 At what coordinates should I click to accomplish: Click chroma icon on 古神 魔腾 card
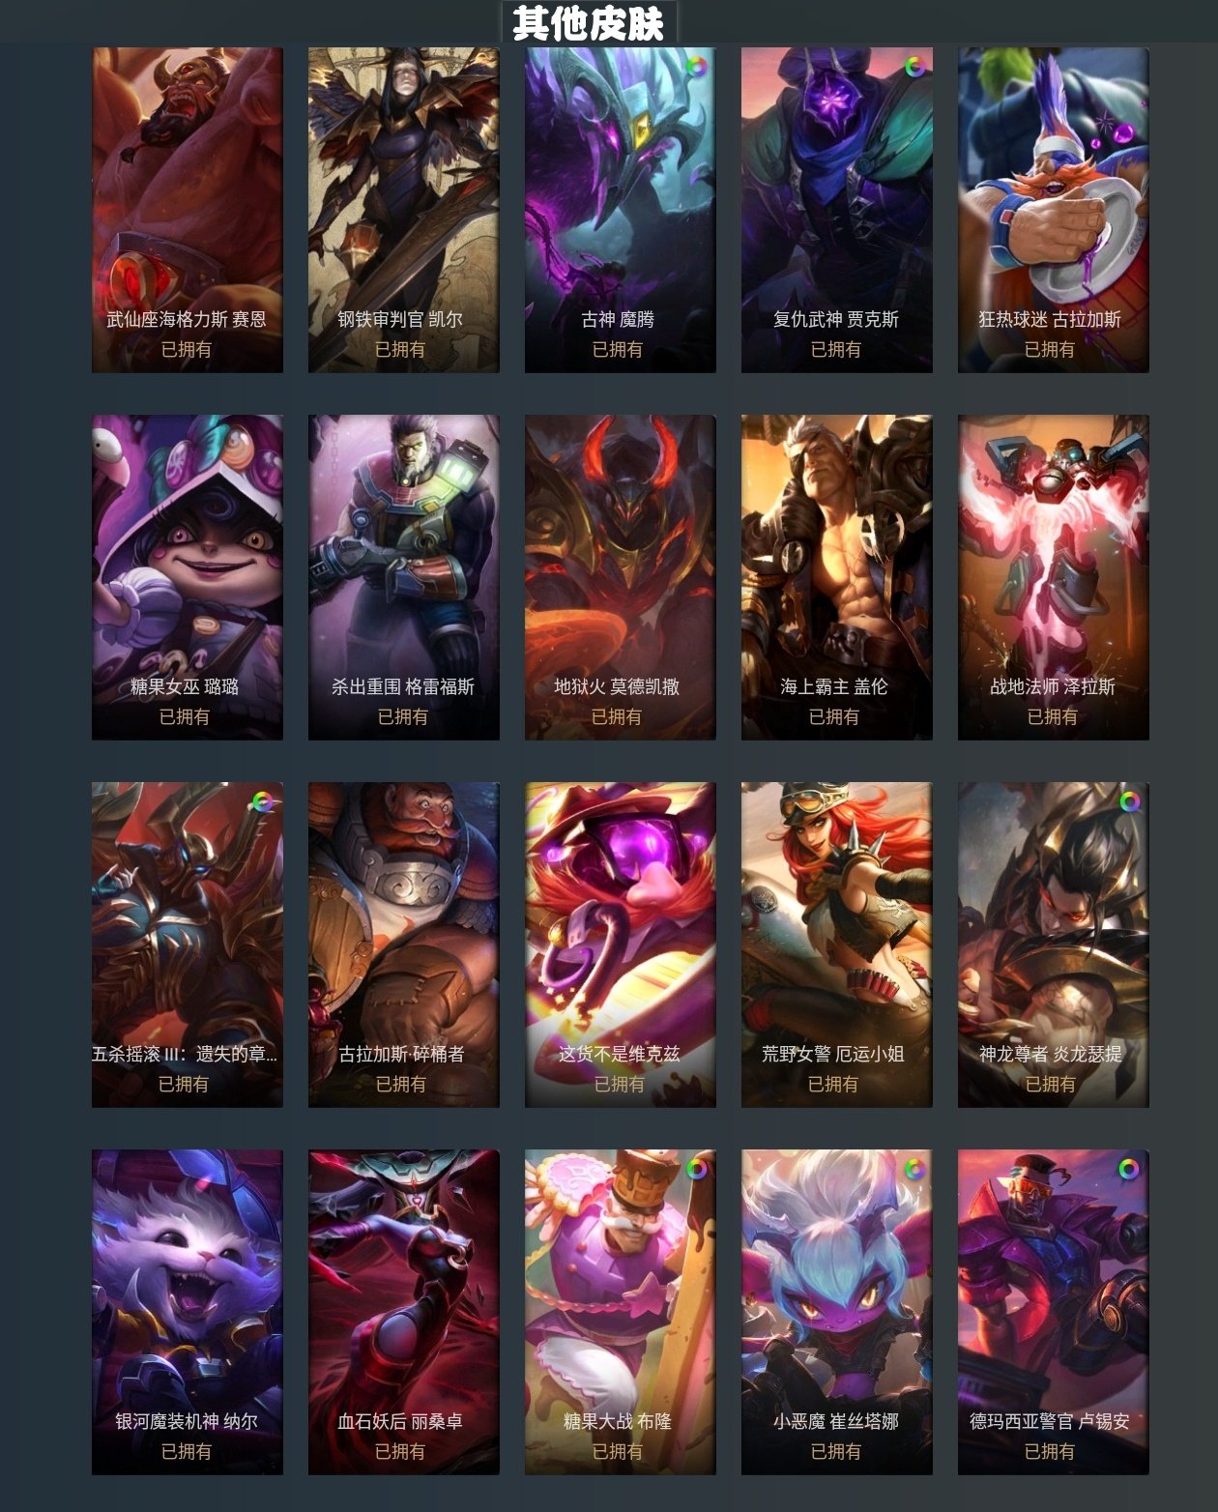(696, 67)
